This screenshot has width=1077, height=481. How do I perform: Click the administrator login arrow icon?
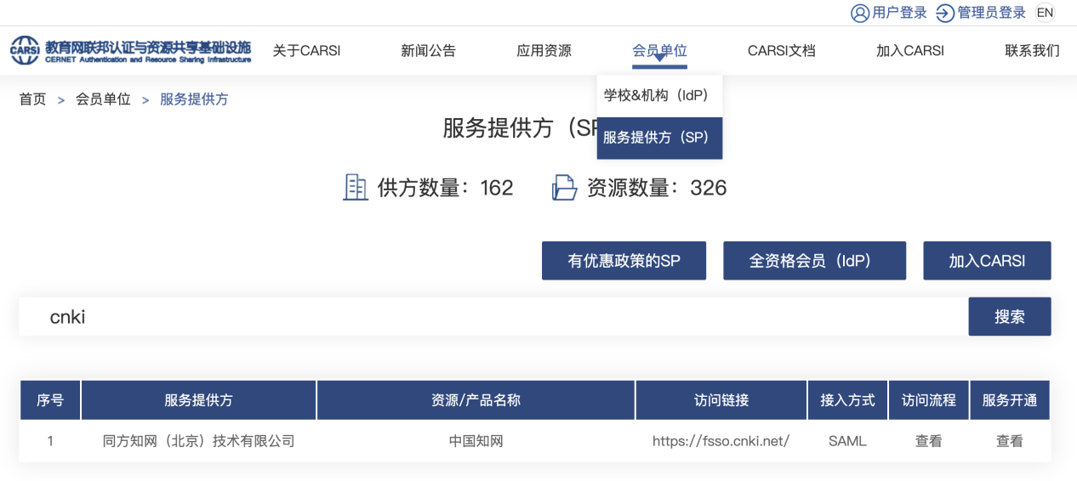point(944,13)
